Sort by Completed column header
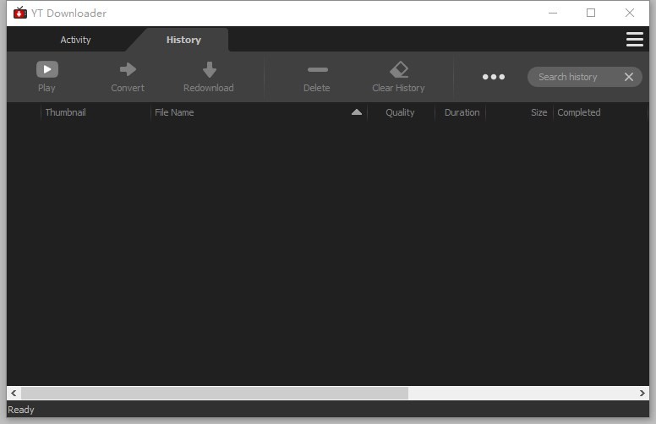 [579, 112]
